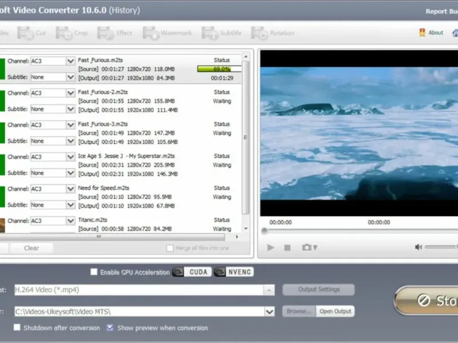The width and height of the screenshot is (458, 343).
Task: Open the snapshot options arrow
Action: pyautogui.click(x=315, y=248)
